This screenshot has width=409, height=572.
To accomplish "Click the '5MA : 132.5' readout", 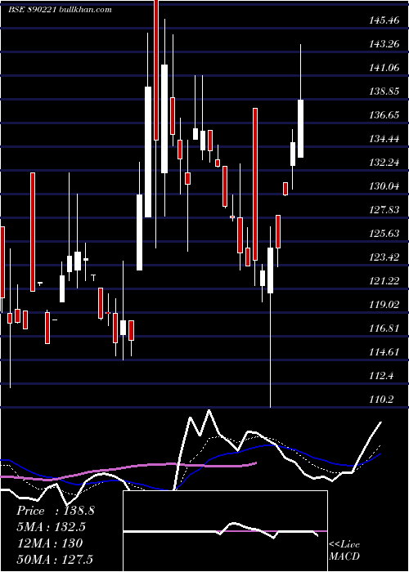I will click(x=52, y=527).
